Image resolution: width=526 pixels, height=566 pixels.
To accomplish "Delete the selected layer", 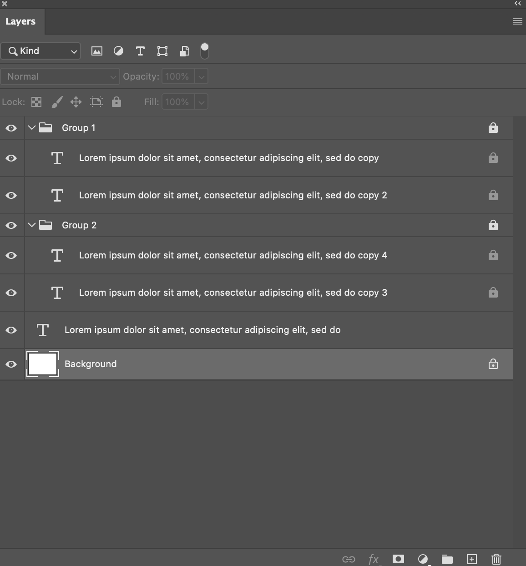I will pyautogui.click(x=496, y=559).
